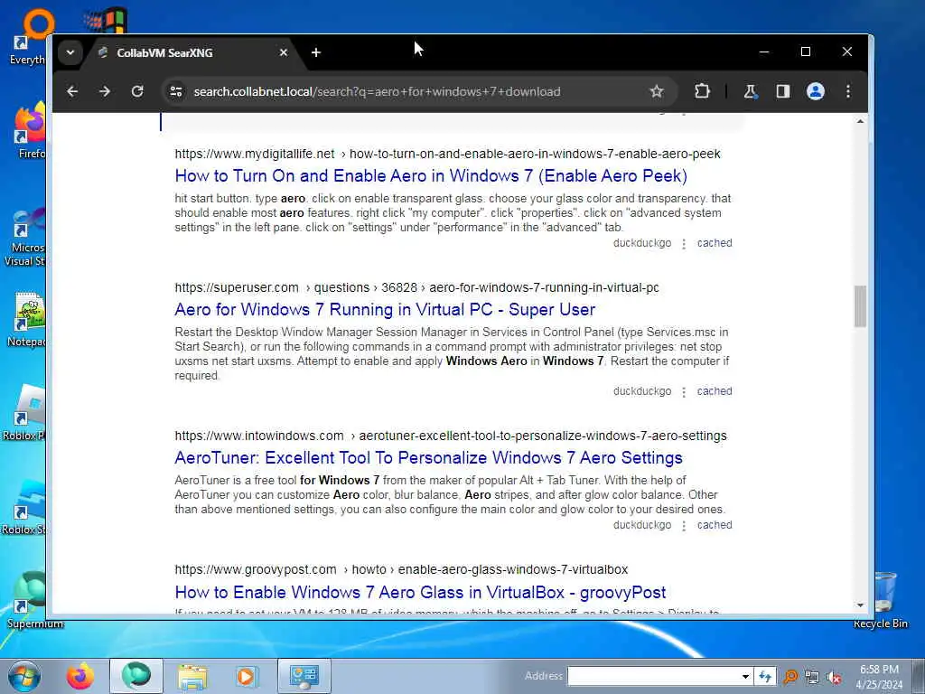Open more options dots for superuser result
Screen dimensions: 925x694
coord(684,392)
